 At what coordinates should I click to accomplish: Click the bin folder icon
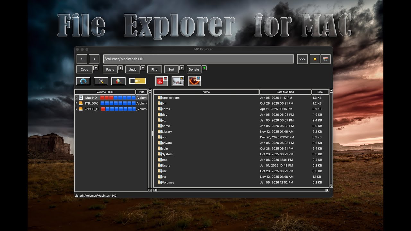160,103
